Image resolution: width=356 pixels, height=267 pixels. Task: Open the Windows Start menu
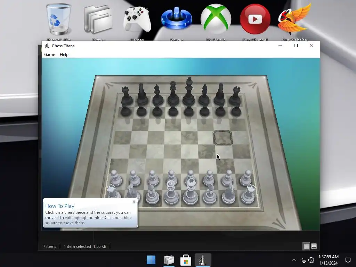click(151, 260)
